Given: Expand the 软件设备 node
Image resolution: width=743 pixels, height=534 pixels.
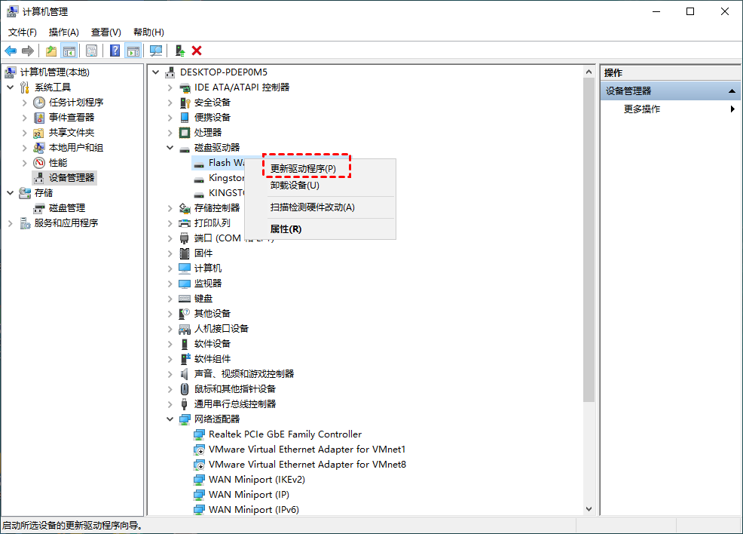Looking at the screenshot, I should point(170,344).
